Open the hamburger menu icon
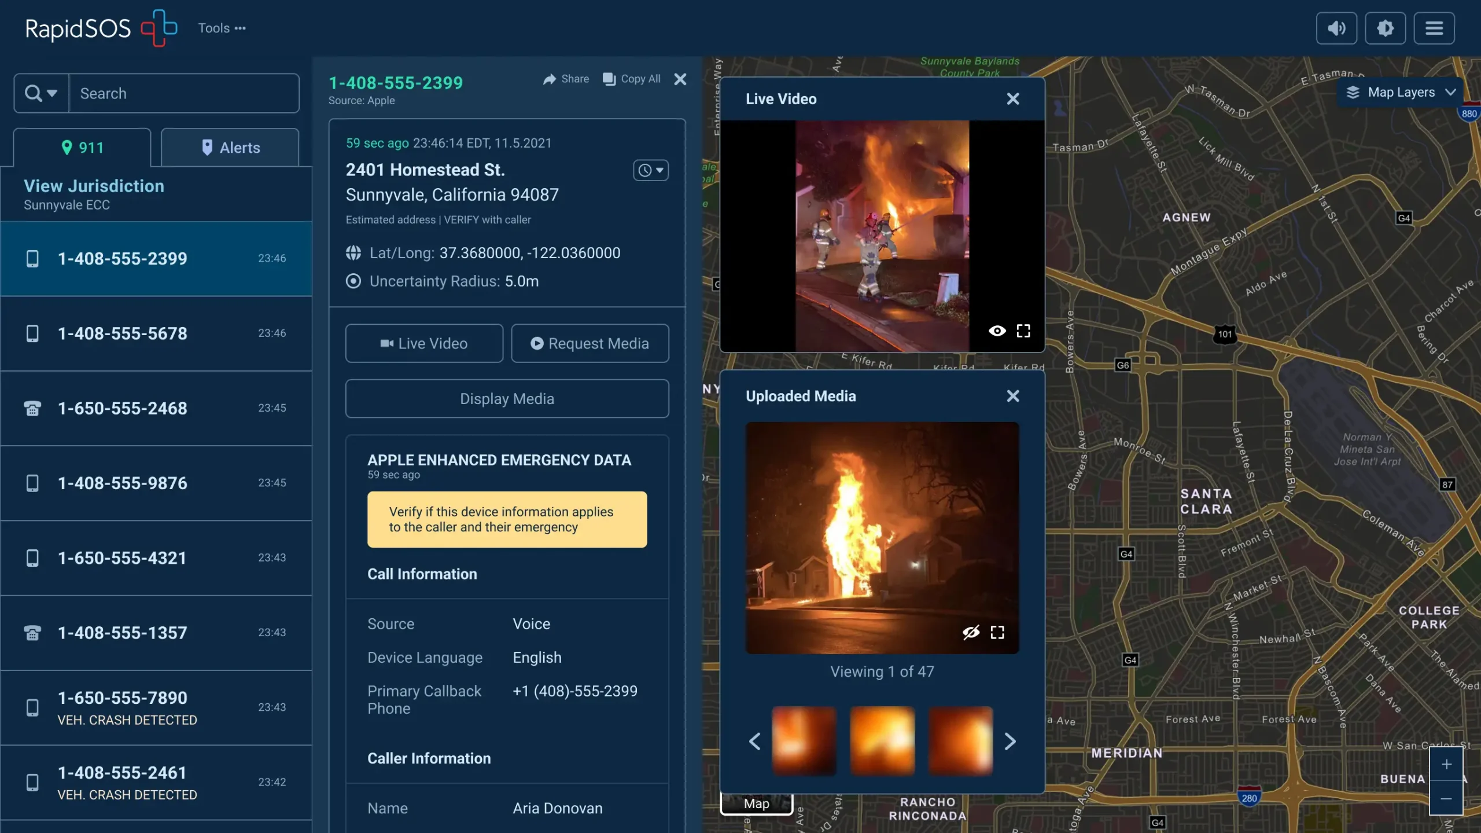 [x=1434, y=28]
